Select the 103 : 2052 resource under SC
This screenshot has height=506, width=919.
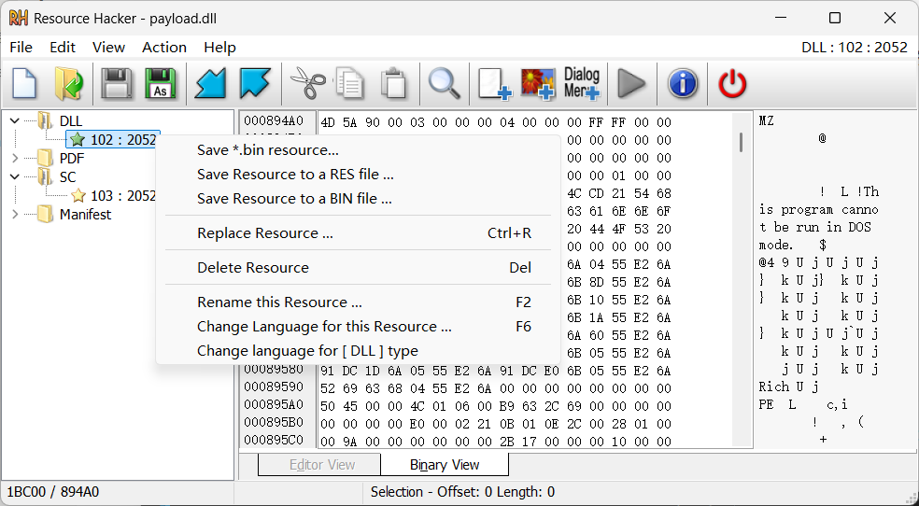click(x=114, y=196)
